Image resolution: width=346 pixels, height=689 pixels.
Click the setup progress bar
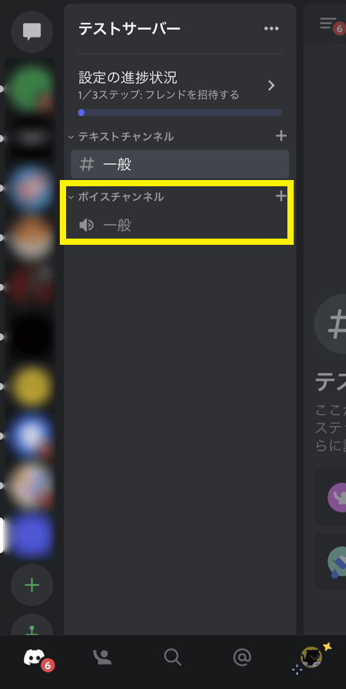180,113
